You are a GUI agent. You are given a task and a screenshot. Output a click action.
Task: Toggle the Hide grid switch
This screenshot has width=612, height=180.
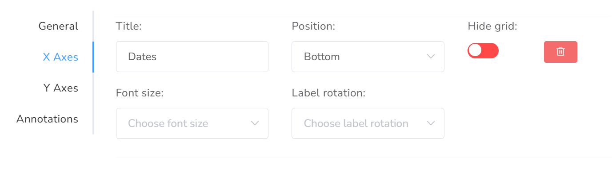[483, 50]
